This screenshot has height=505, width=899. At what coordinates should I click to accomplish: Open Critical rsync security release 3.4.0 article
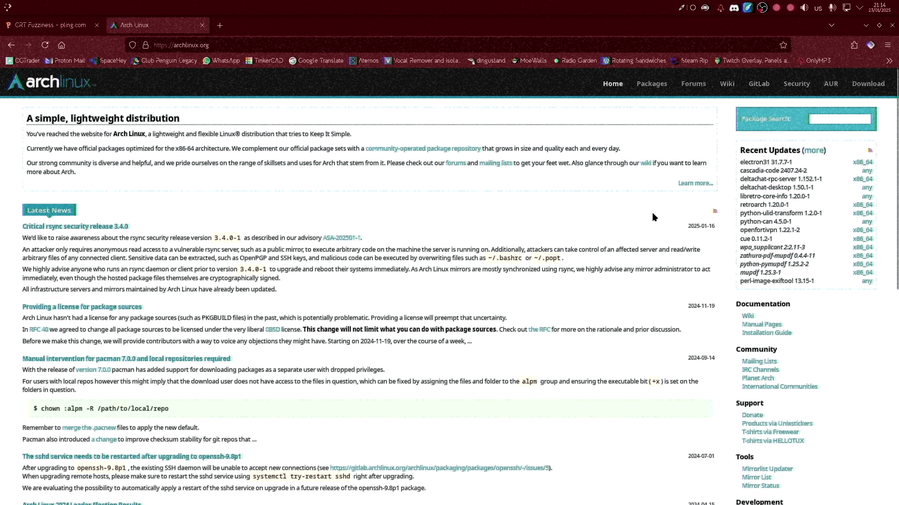tap(75, 226)
